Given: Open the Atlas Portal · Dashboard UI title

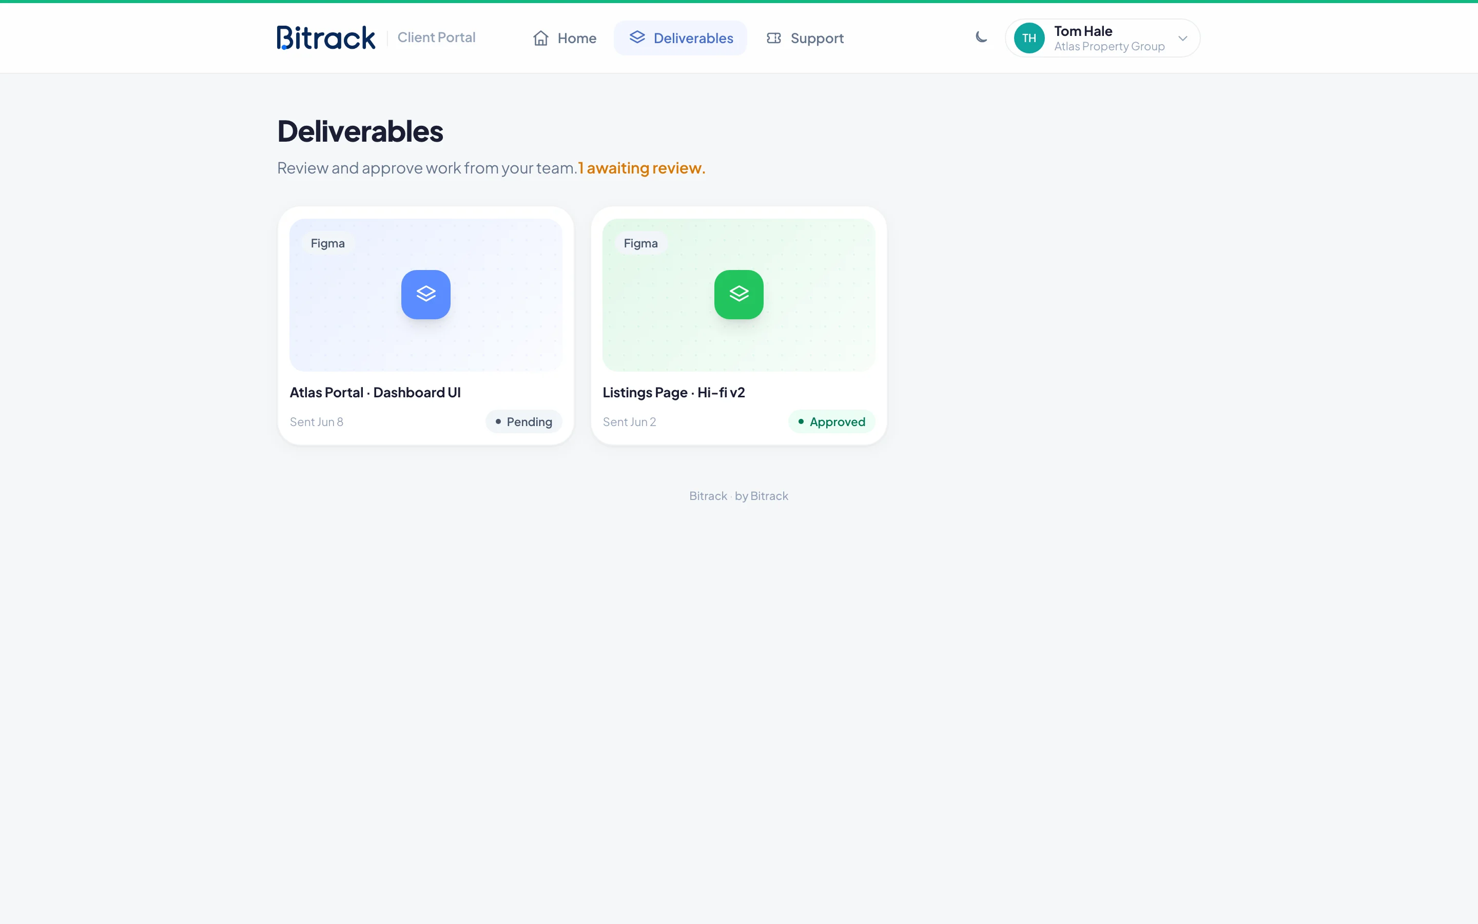Looking at the screenshot, I should pos(375,392).
